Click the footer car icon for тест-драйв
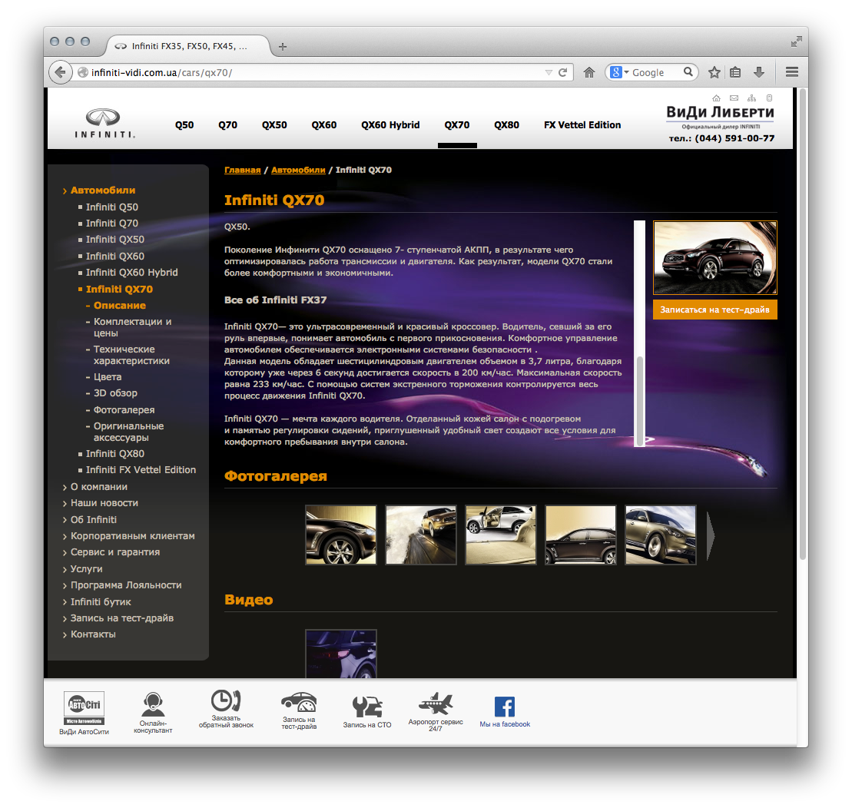852x808 pixels. coord(298,702)
